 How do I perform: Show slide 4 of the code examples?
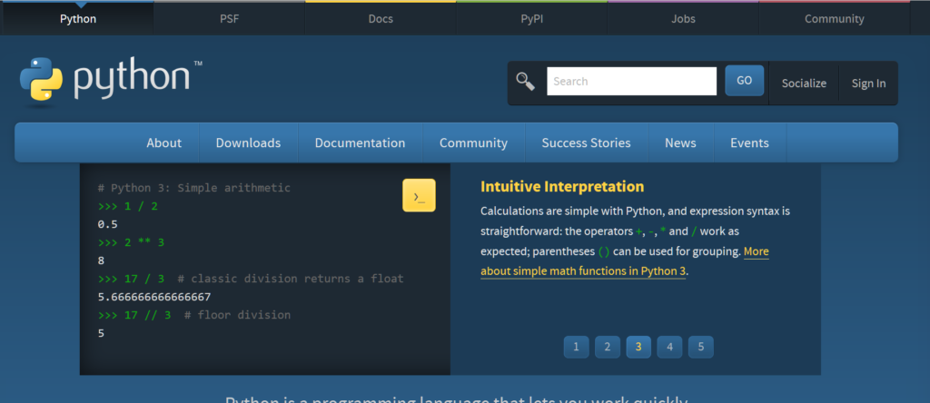click(669, 347)
